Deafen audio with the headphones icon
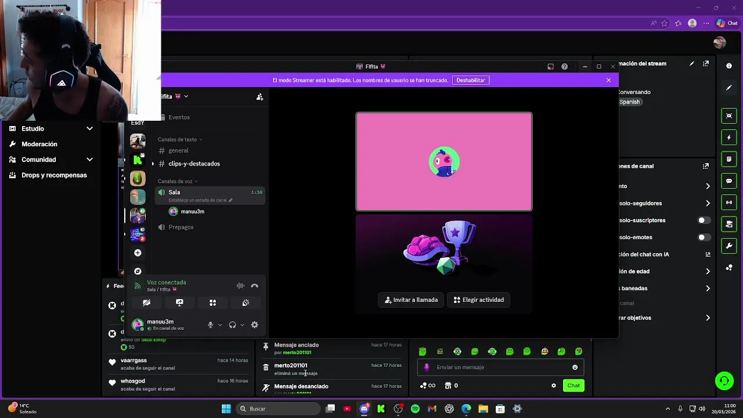The image size is (743, 418). point(232,325)
